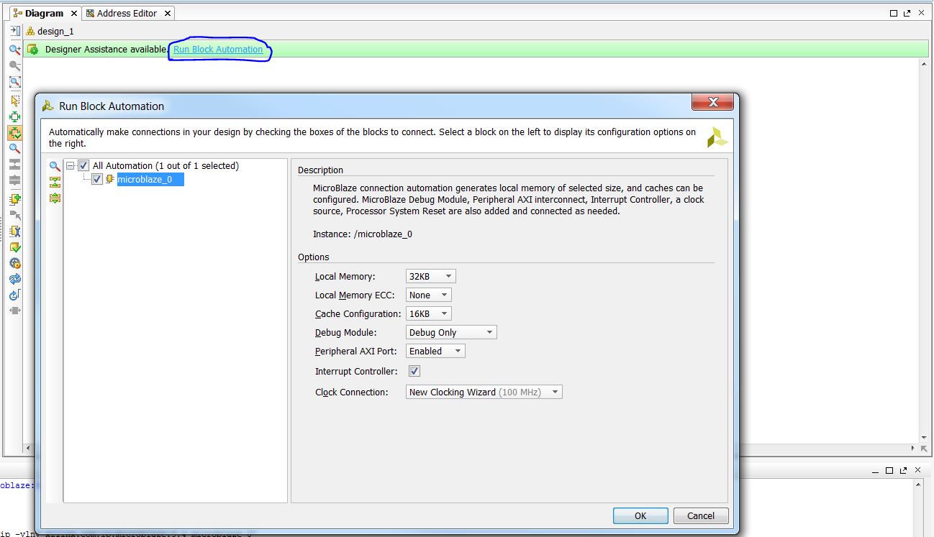
Task: Pick the Select Area arrow tool
Action: pyautogui.click(x=14, y=101)
